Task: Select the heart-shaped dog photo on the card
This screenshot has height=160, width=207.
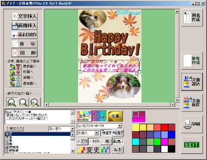Action: tap(93, 19)
